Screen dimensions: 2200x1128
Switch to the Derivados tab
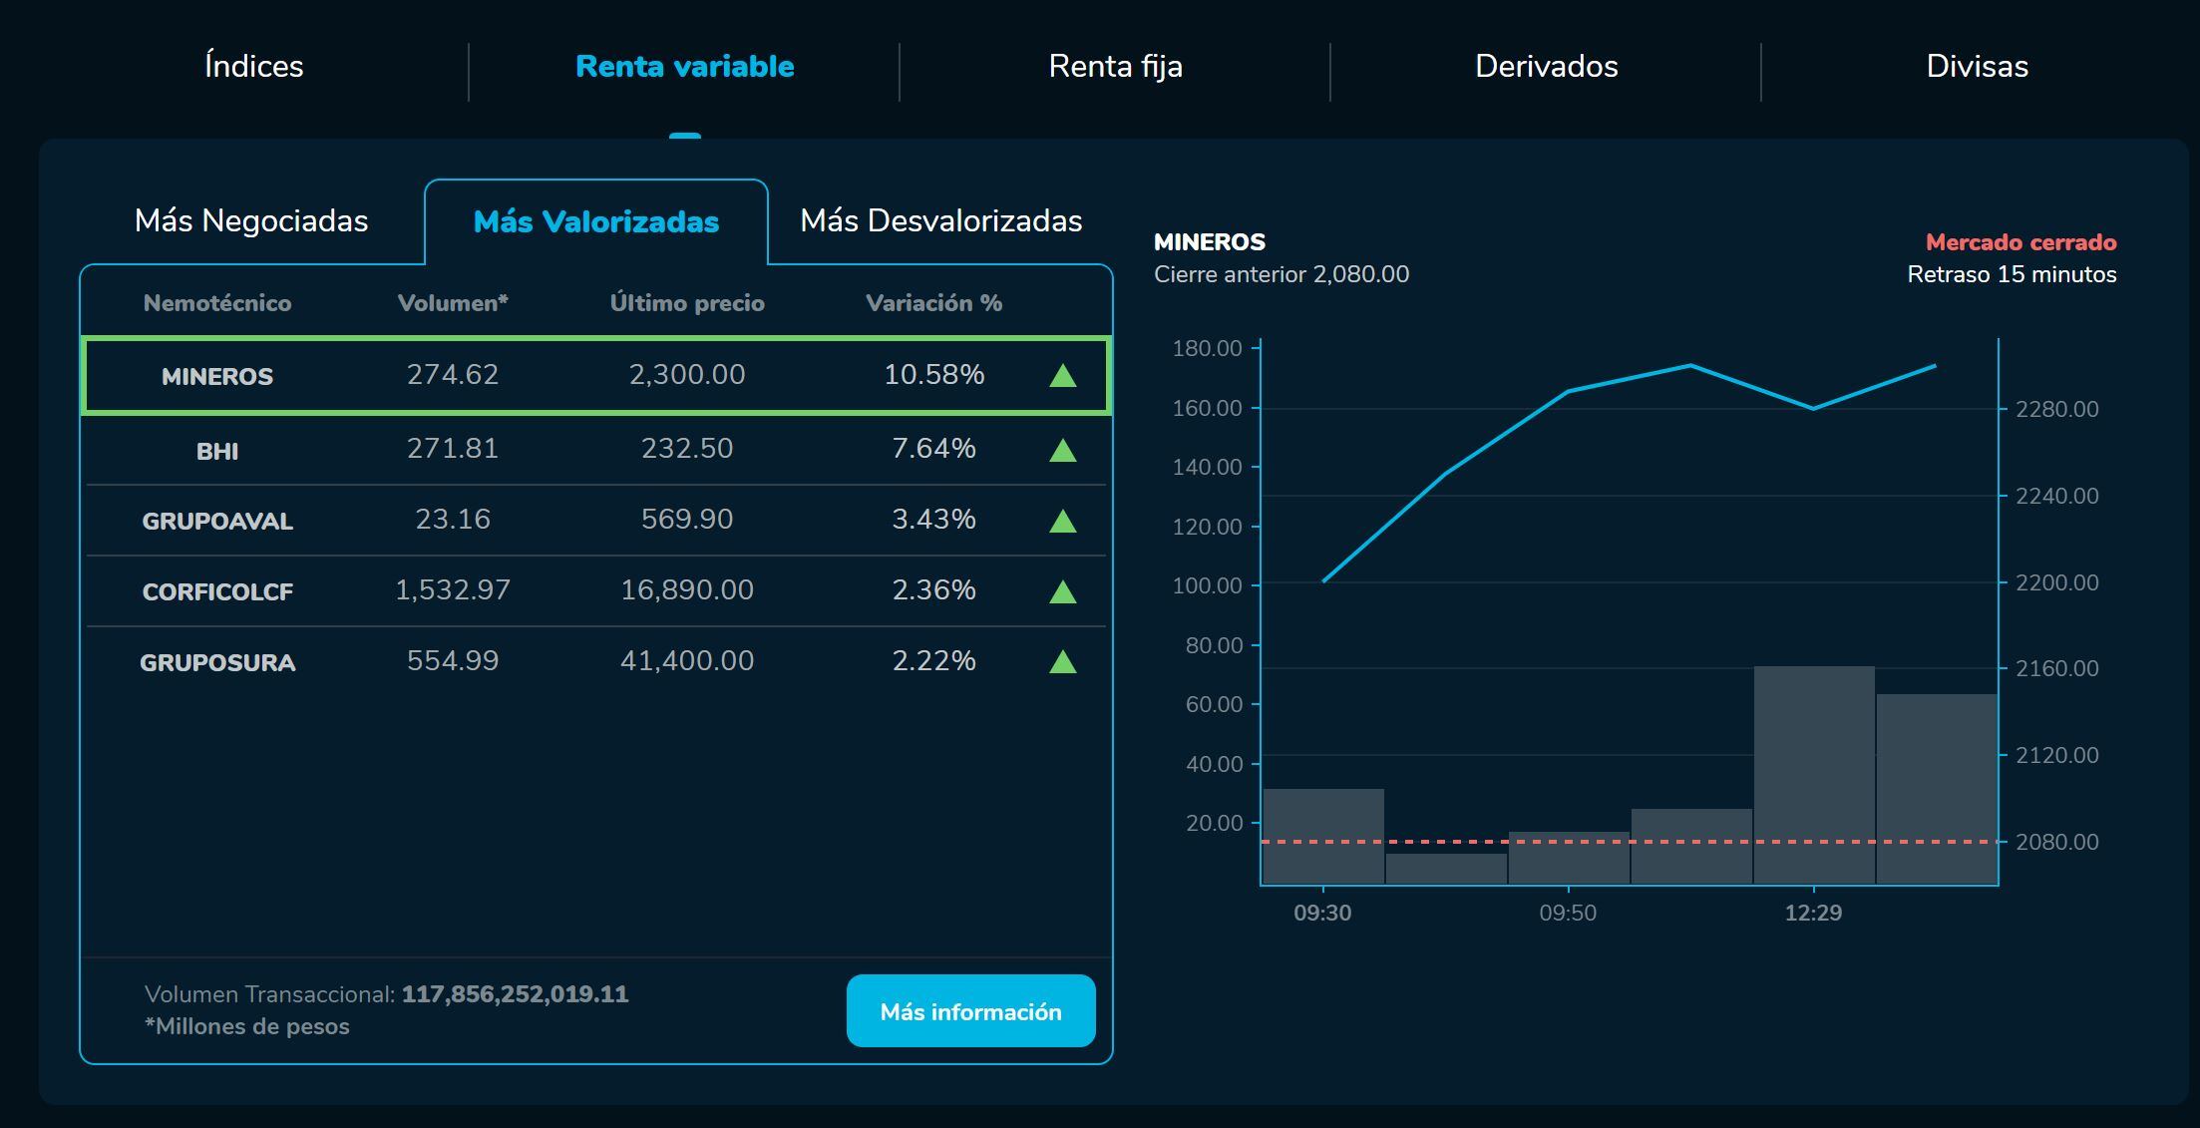(x=1547, y=66)
